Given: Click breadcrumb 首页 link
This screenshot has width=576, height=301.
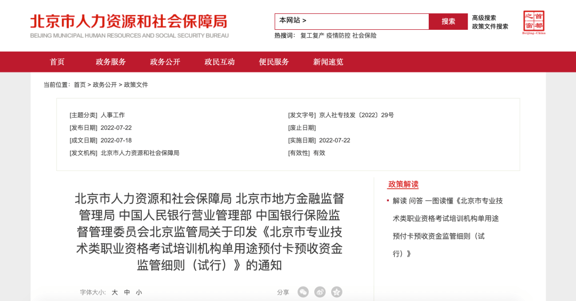Looking at the screenshot, I should coord(79,85).
